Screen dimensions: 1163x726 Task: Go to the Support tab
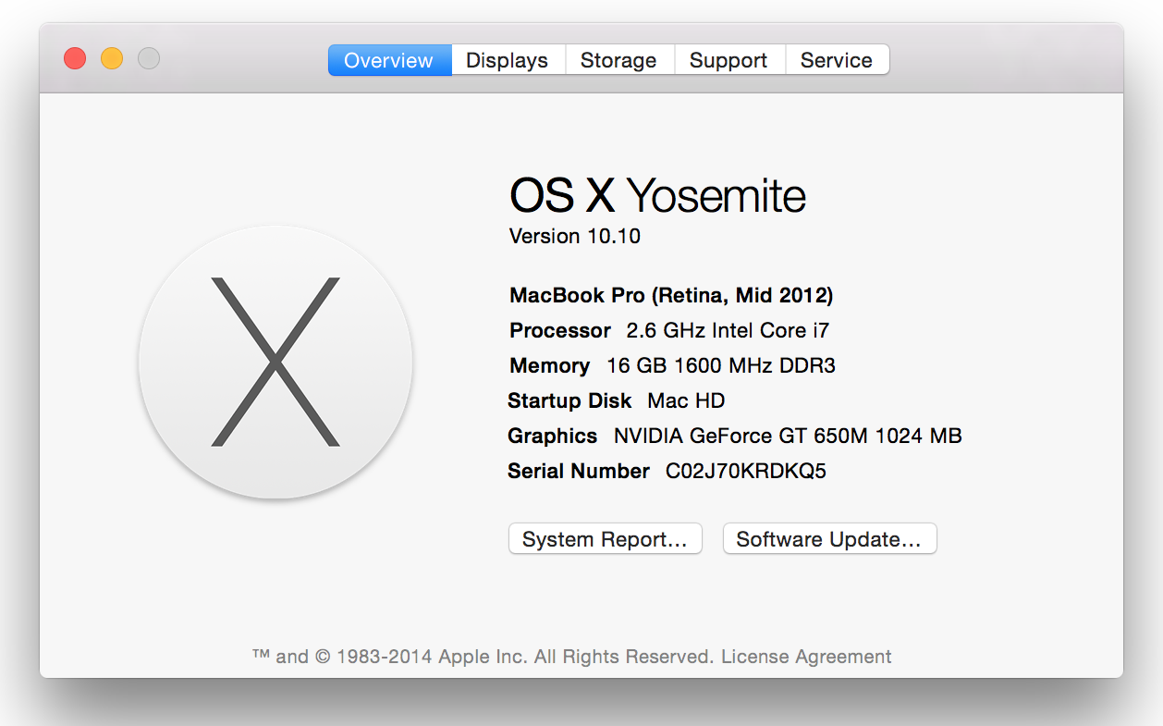729,60
